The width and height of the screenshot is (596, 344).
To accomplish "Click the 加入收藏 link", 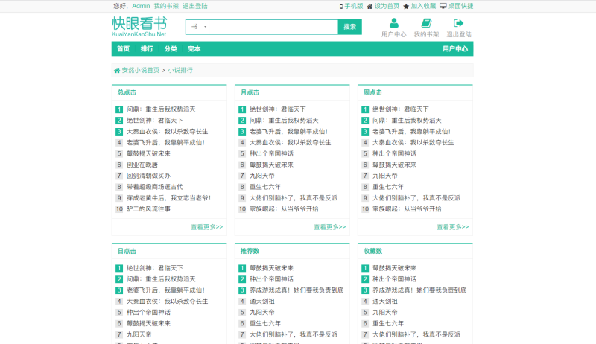I will coord(423,6).
